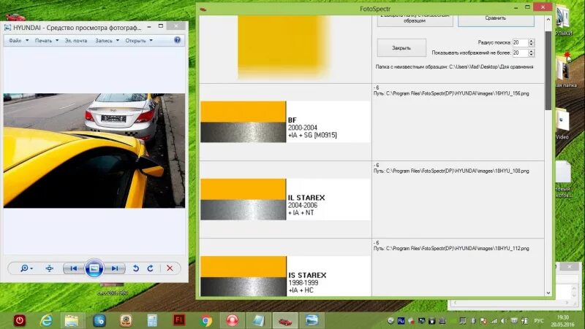Image resolution: width=585 pixels, height=329 pixels.
Task: Click the Сравнить button in FotoSpectr
Action: tap(496, 20)
